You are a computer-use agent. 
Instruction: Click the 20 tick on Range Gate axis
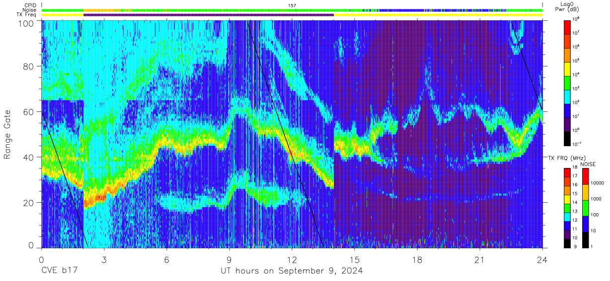tap(29, 202)
